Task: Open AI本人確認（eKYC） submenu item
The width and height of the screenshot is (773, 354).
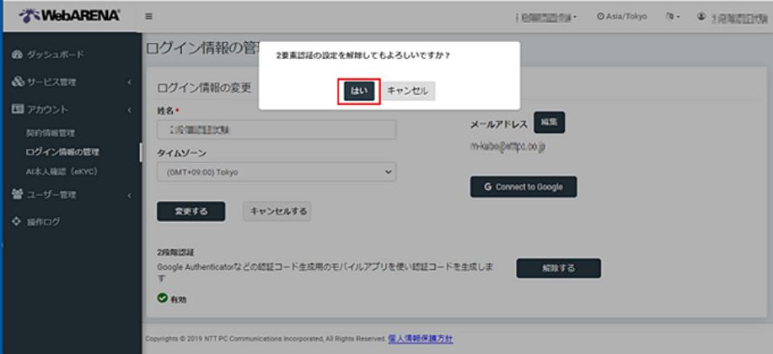Action: 62,171
